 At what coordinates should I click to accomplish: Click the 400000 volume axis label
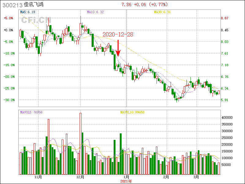[x=227, y=117]
